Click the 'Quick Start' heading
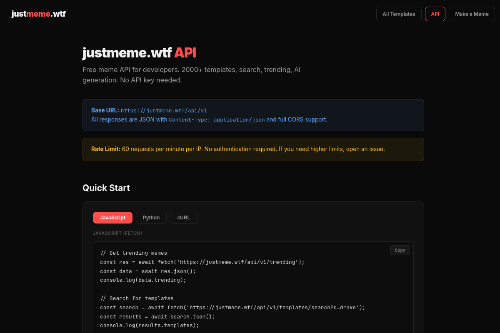 pos(106,188)
